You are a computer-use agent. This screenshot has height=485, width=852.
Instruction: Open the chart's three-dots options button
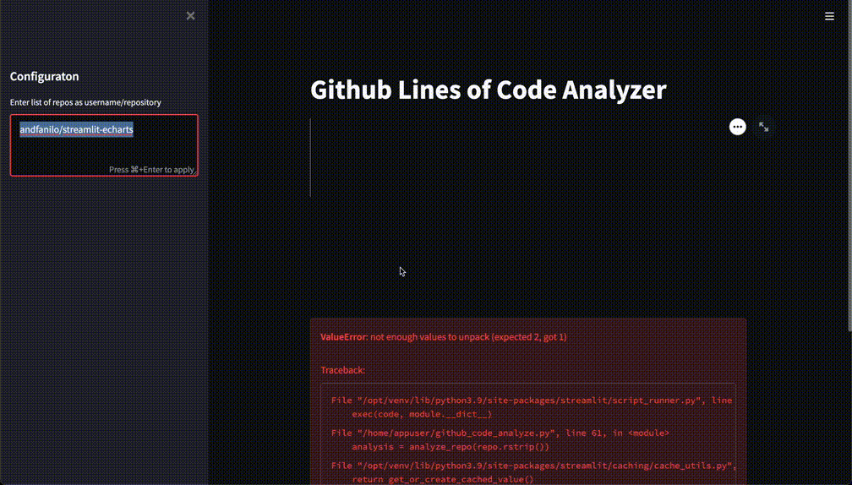(x=737, y=127)
